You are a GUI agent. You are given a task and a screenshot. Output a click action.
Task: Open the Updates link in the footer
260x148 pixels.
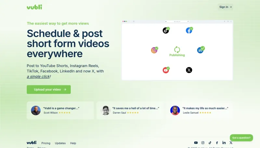pyautogui.click(x=60, y=143)
